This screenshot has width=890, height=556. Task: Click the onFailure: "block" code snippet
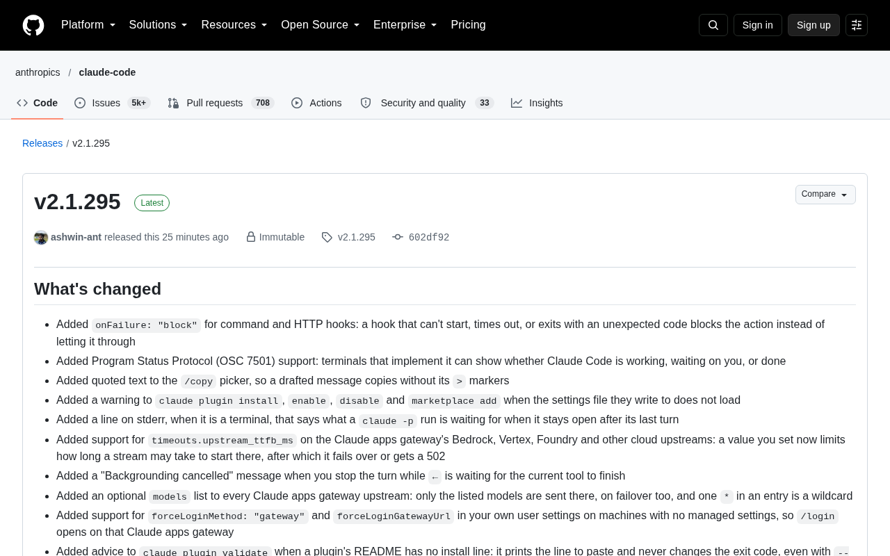(147, 325)
